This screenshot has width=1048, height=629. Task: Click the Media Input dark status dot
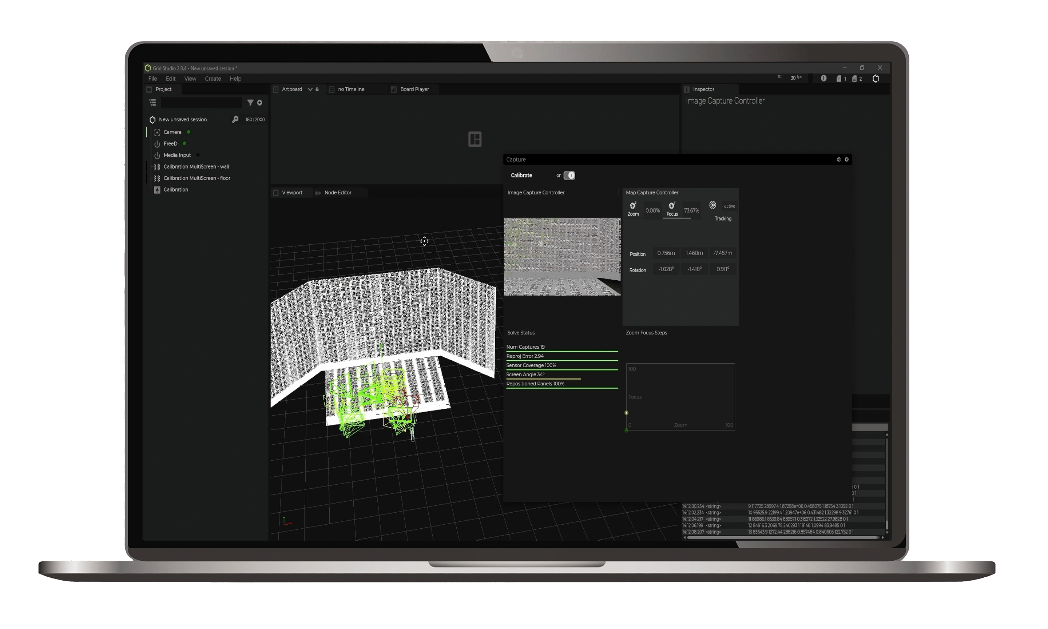[x=198, y=155]
